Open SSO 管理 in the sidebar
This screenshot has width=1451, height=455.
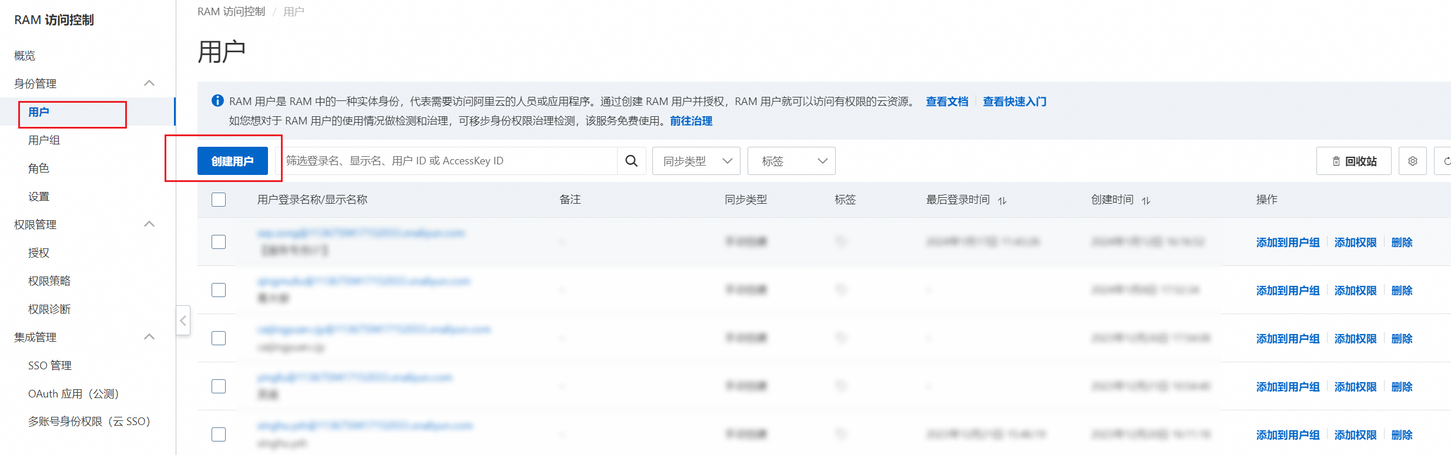(50, 366)
